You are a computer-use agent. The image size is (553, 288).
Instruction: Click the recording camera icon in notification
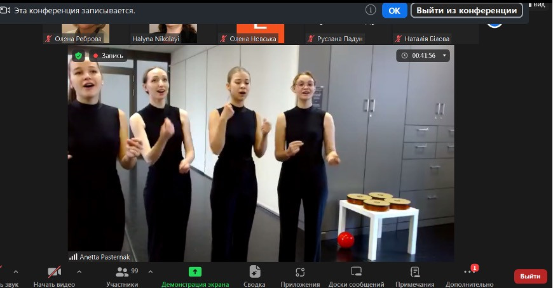tap(5, 11)
